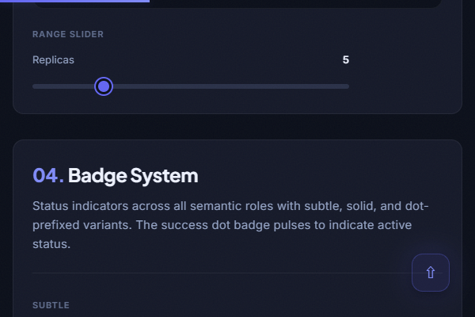Click the "04." section number

(47, 175)
